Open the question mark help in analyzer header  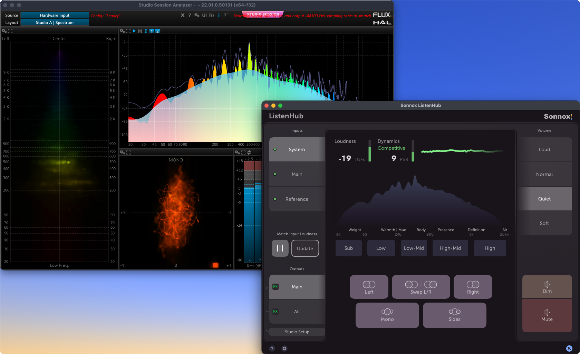tap(190, 15)
